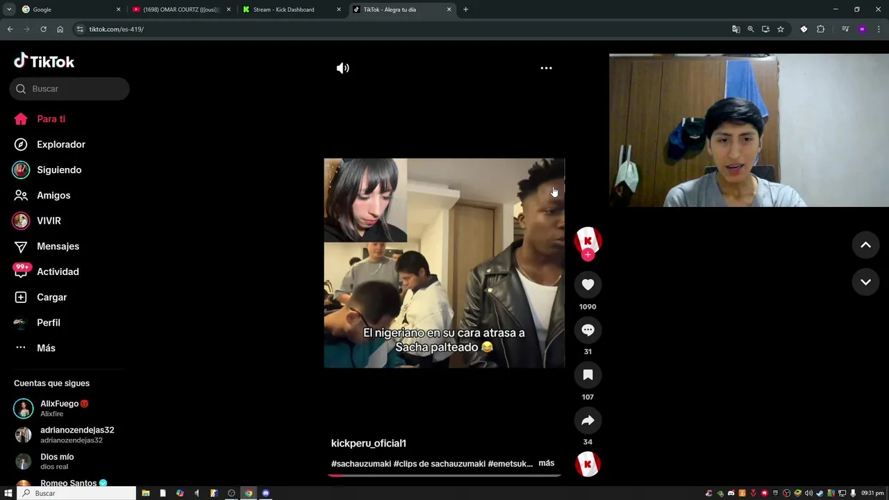Switch to the OMAR COURTZ YouTube tab
This screenshot has height=500, width=889.
pyautogui.click(x=181, y=10)
